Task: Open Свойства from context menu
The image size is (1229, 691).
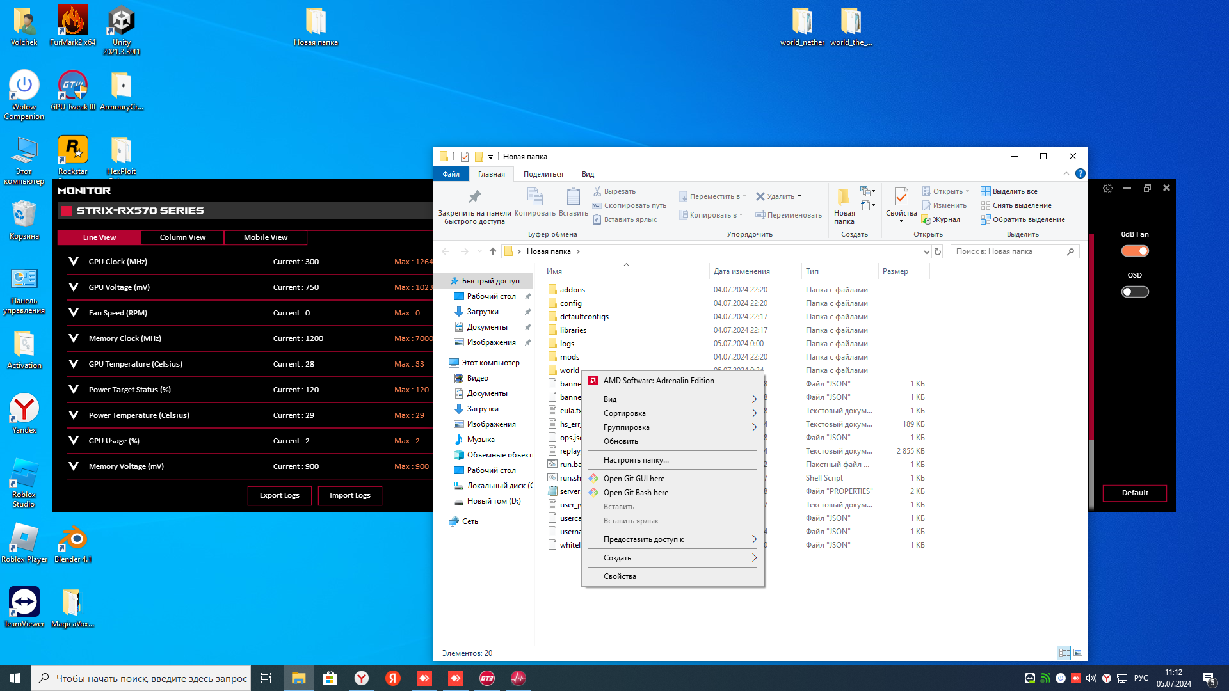Action: tap(673, 576)
